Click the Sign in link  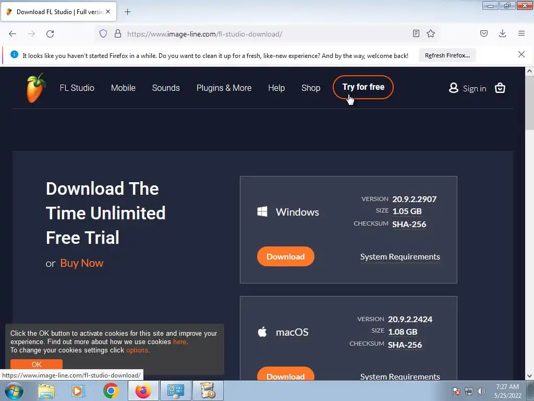tap(475, 89)
